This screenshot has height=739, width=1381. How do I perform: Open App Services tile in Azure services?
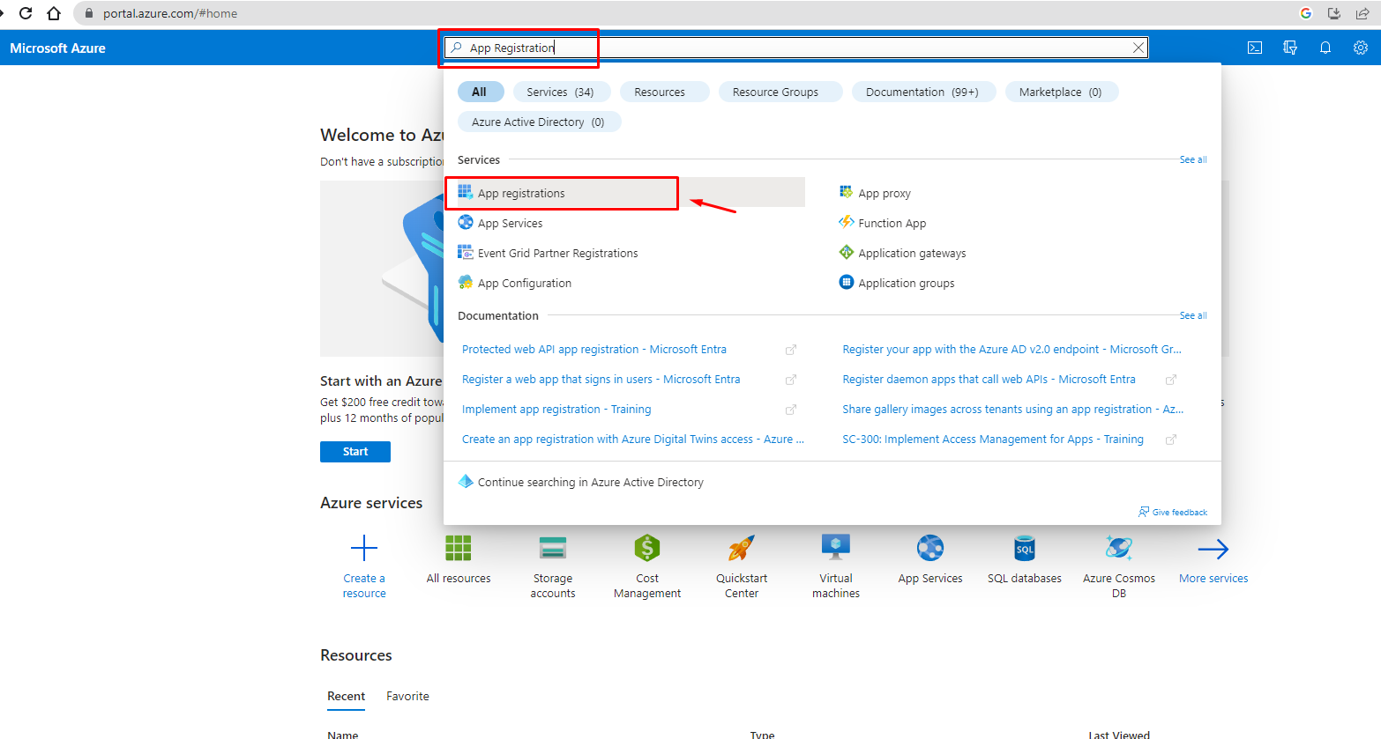point(930,559)
